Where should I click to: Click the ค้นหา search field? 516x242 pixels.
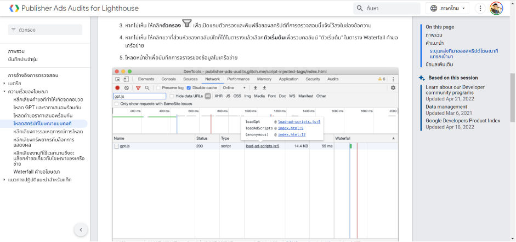coord(389,8)
